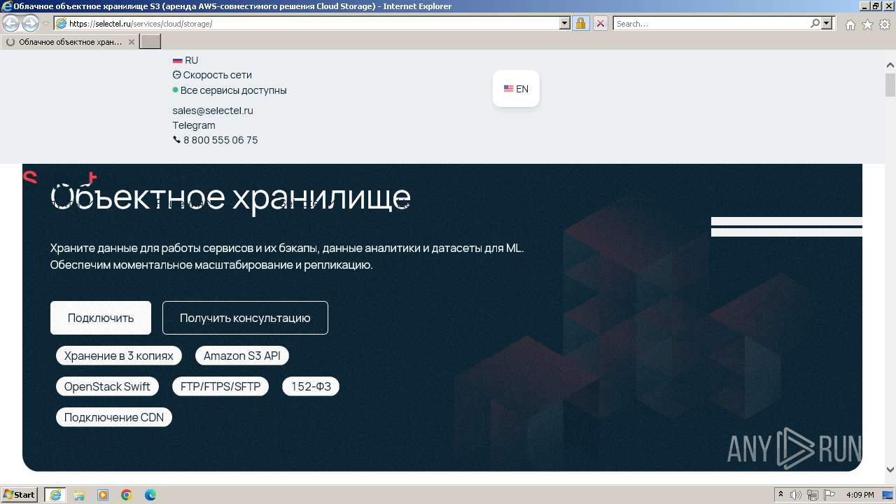Select the Облачное объектное хранилище tab
896x504 pixels.
pyautogui.click(x=70, y=42)
